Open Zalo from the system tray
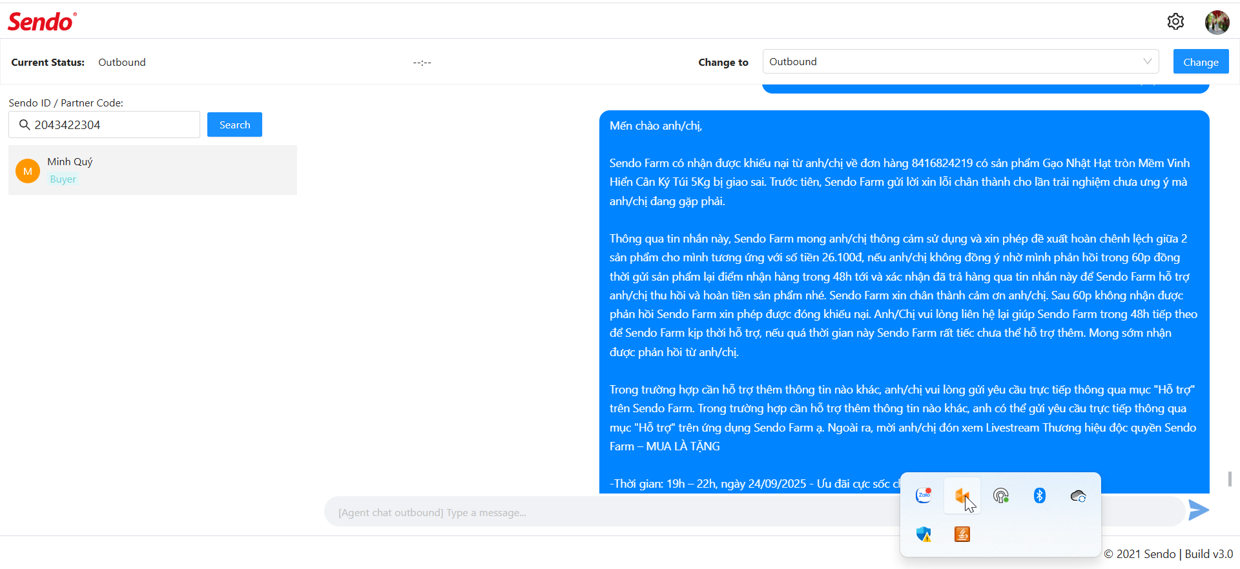1240x569 pixels. click(924, 495)
